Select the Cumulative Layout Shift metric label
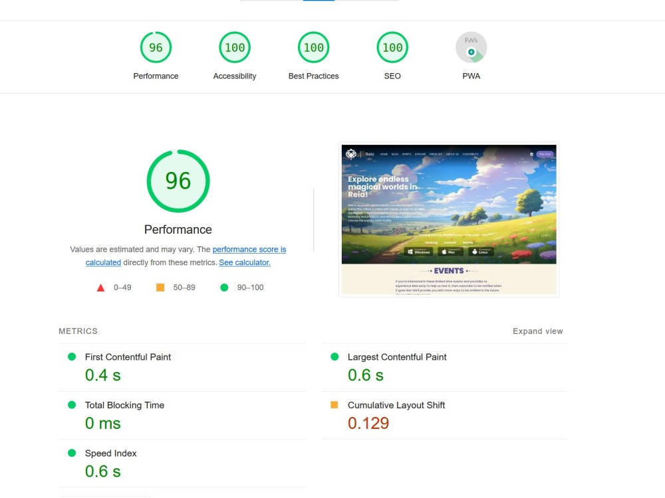The height and width of the screenshot is (498, 665). 396,405
